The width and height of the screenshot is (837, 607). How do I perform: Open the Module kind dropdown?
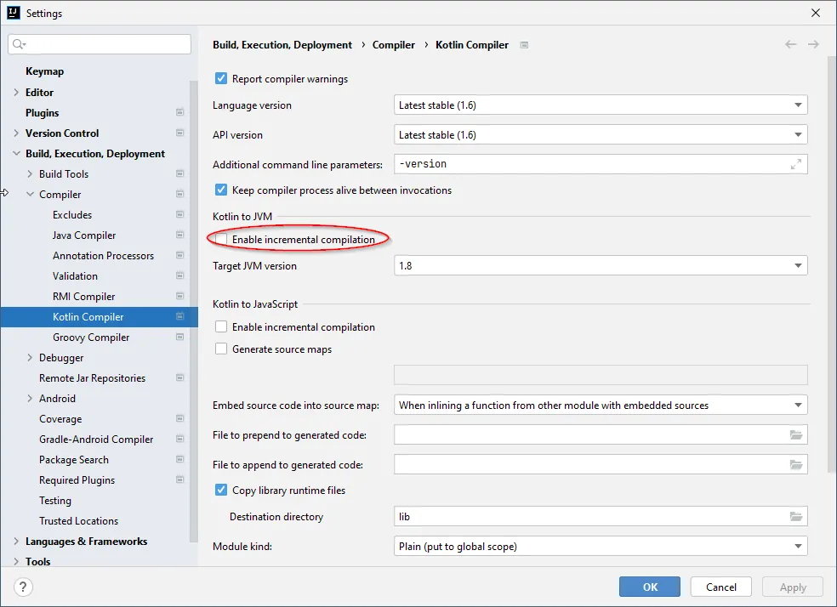(601, 546)
